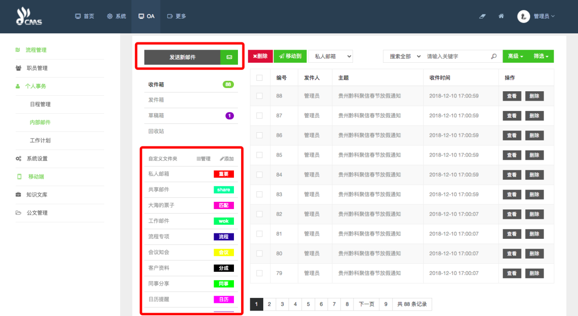578x316 pixels.
Task: Click the home icon in top bar
Action: (x=501, y=16)
